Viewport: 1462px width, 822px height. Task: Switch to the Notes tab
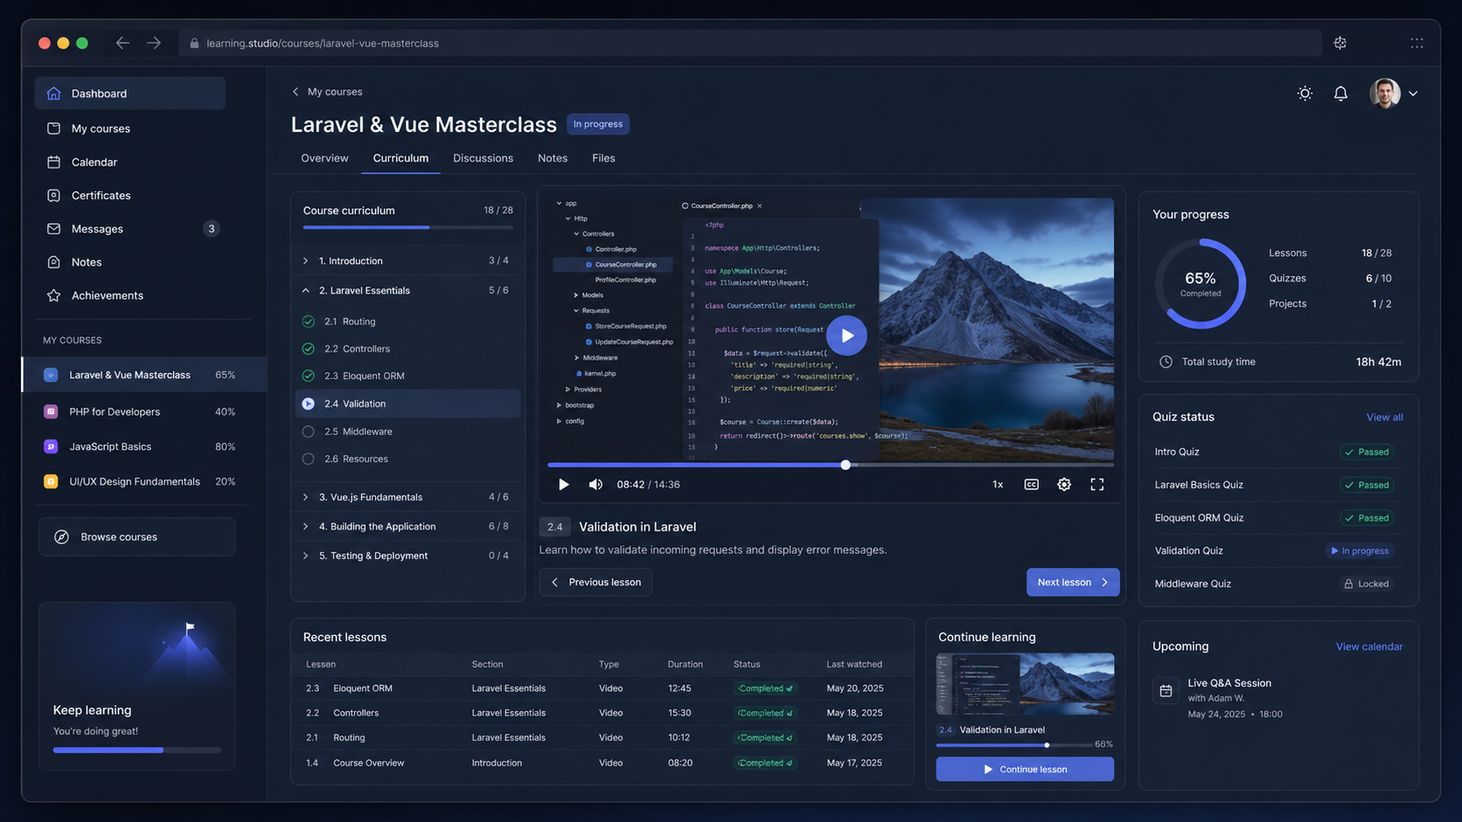[553, 158]
